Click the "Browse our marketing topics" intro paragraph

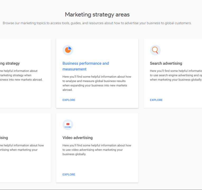click(97, 23)
